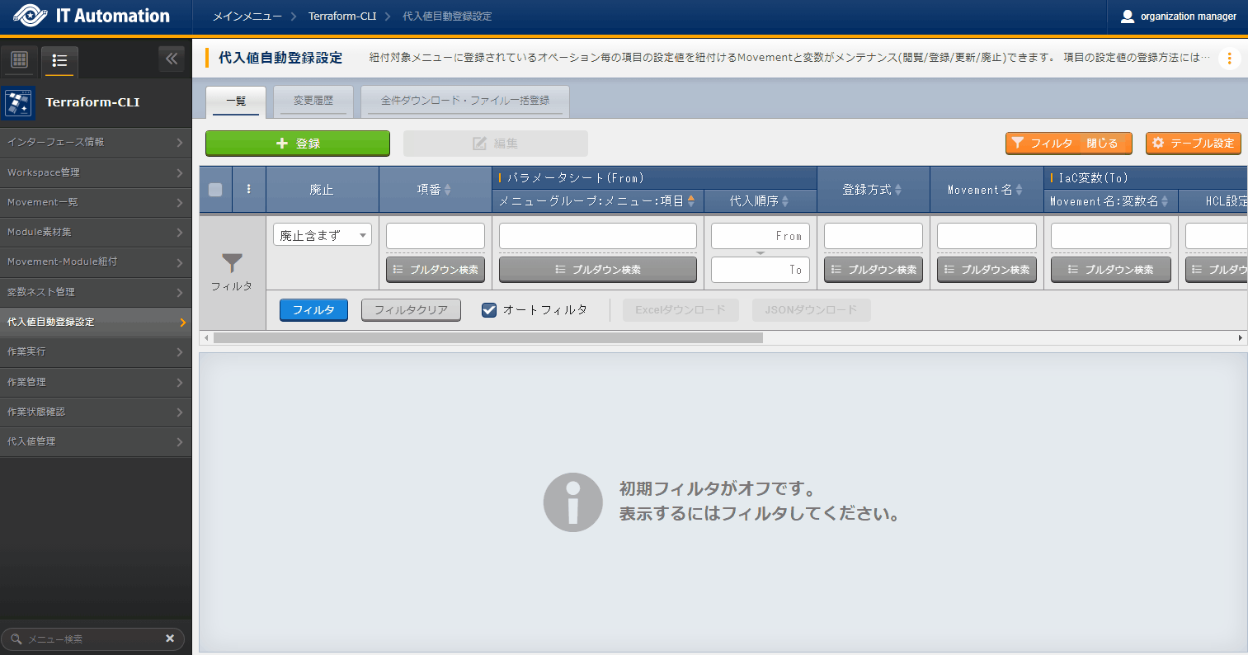The height and width of the screenshot is (655, 1248).
Task: Click the IT Automation logo icon
Action: (30, 16)
